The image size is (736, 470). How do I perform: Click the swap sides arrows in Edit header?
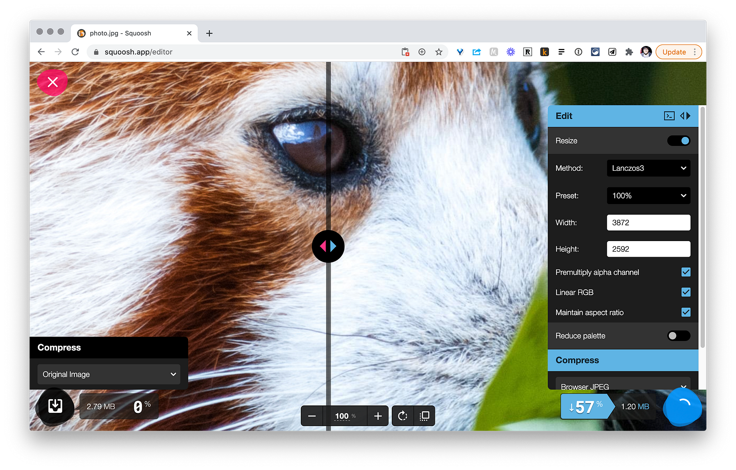point(685,116)
